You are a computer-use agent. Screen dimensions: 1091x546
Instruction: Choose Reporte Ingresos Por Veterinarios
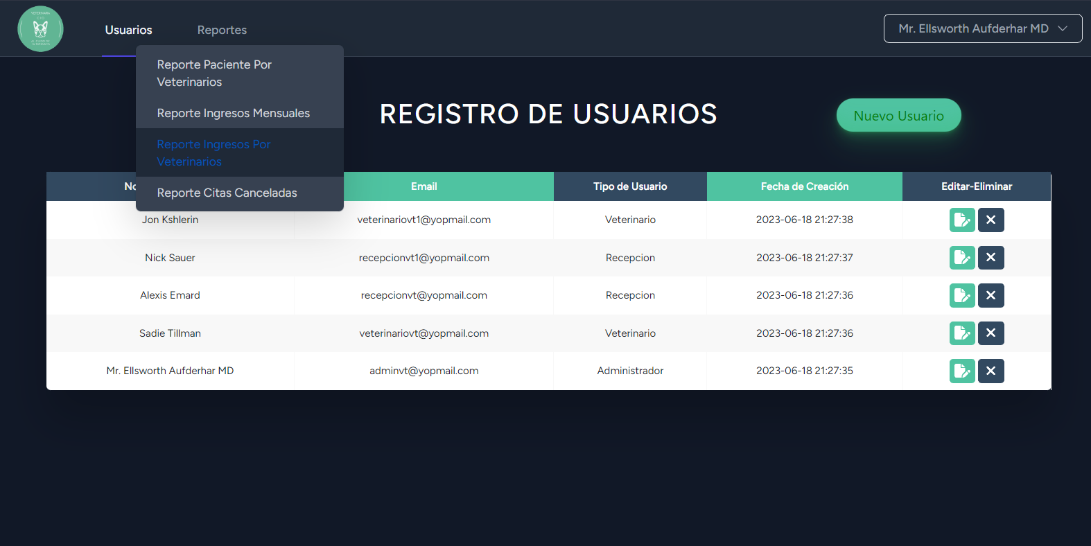[213, 152]
